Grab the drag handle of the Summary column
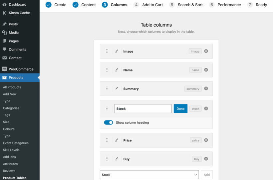Screen dimensions: 273x180 click(x=107, y=89)
